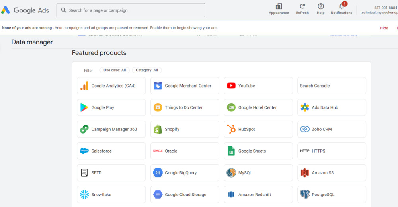Viewport: 398px width, 207px height.
Task: Open the Use case: All filter
Action: point(115,70)
